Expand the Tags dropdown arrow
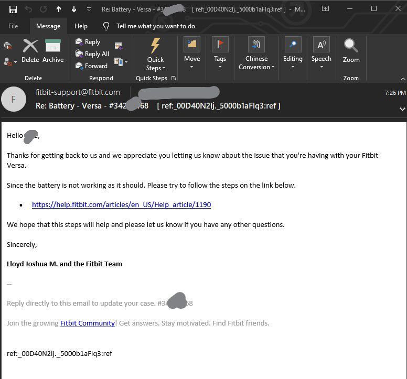Screen dimensions: 407x379 coord(220,67)
